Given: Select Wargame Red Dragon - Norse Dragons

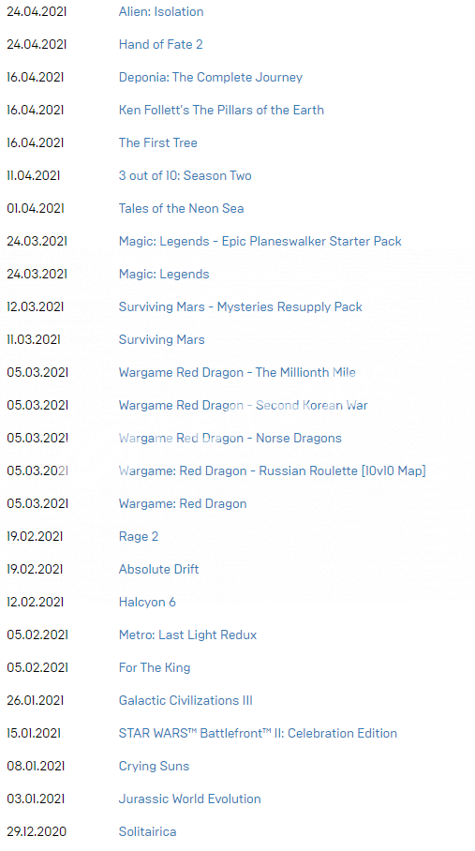Looking at the screenshot, I should coord(230,438).
